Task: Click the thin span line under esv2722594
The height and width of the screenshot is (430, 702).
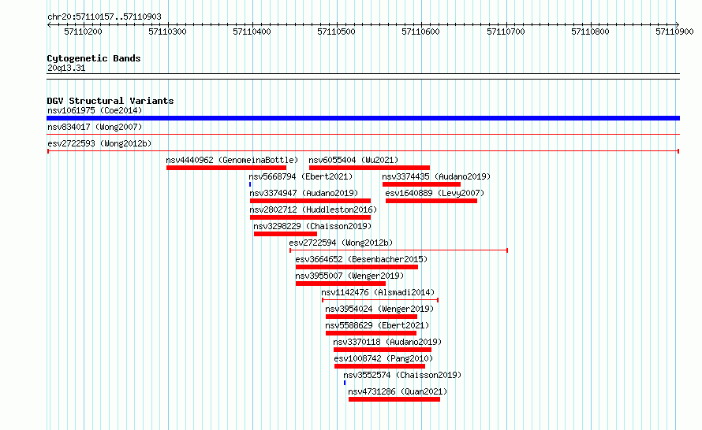Action: tap(398, 250)
